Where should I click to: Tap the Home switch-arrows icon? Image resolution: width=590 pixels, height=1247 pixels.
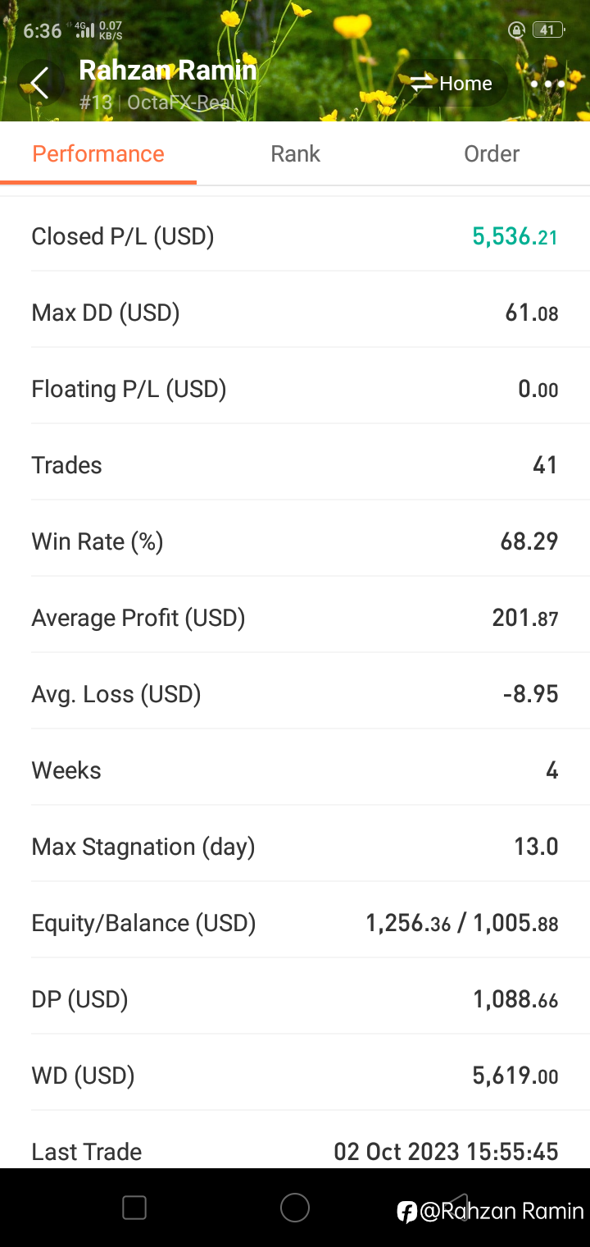tap(421, 84)
